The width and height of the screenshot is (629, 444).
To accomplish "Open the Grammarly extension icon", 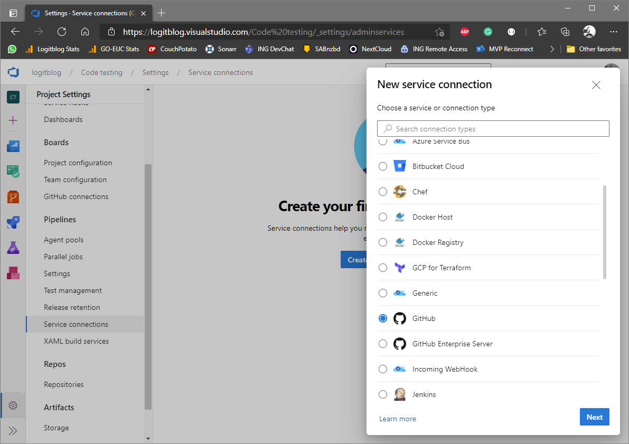I will (488, 32).
